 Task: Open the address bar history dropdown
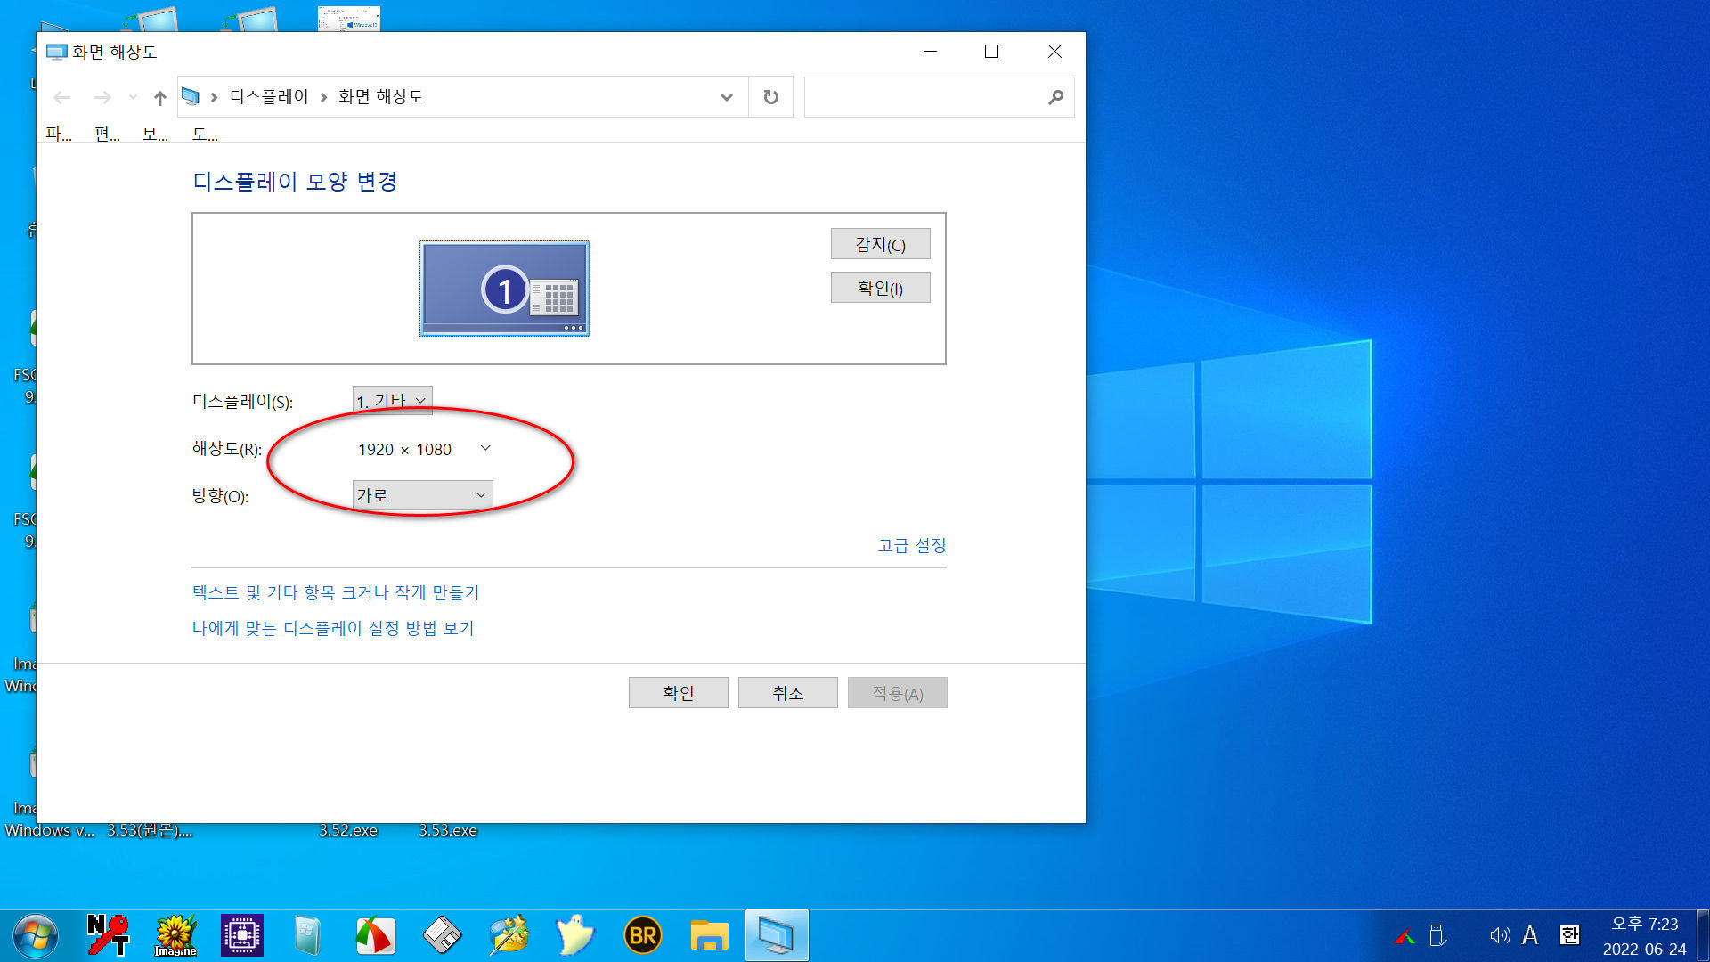(727, 97)
